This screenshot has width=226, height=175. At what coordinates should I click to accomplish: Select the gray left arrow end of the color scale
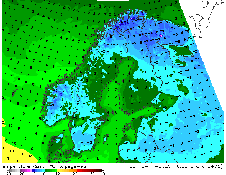(8, 170)
